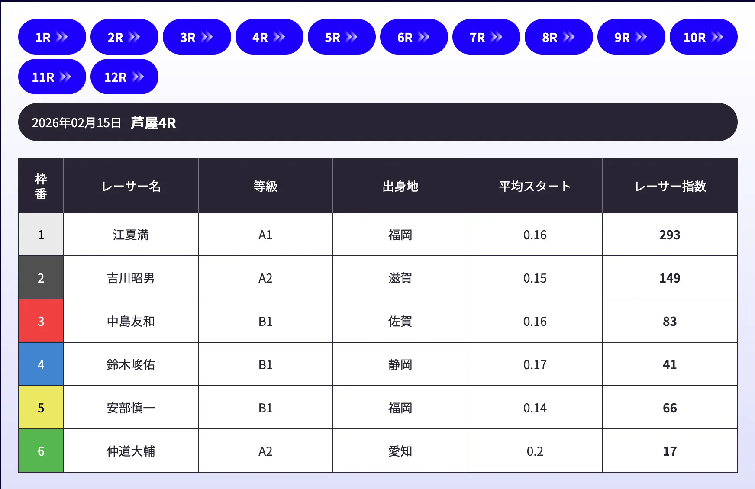Click the arrow icon beside 6R

[x=424, y=37]
